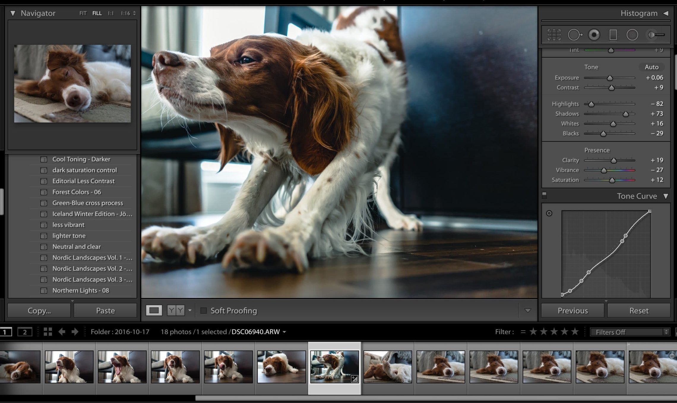The image size is (677, 403).
Task: Click the preset icon beside Forest Colors - 06
Action: click(x=44, y=192)
